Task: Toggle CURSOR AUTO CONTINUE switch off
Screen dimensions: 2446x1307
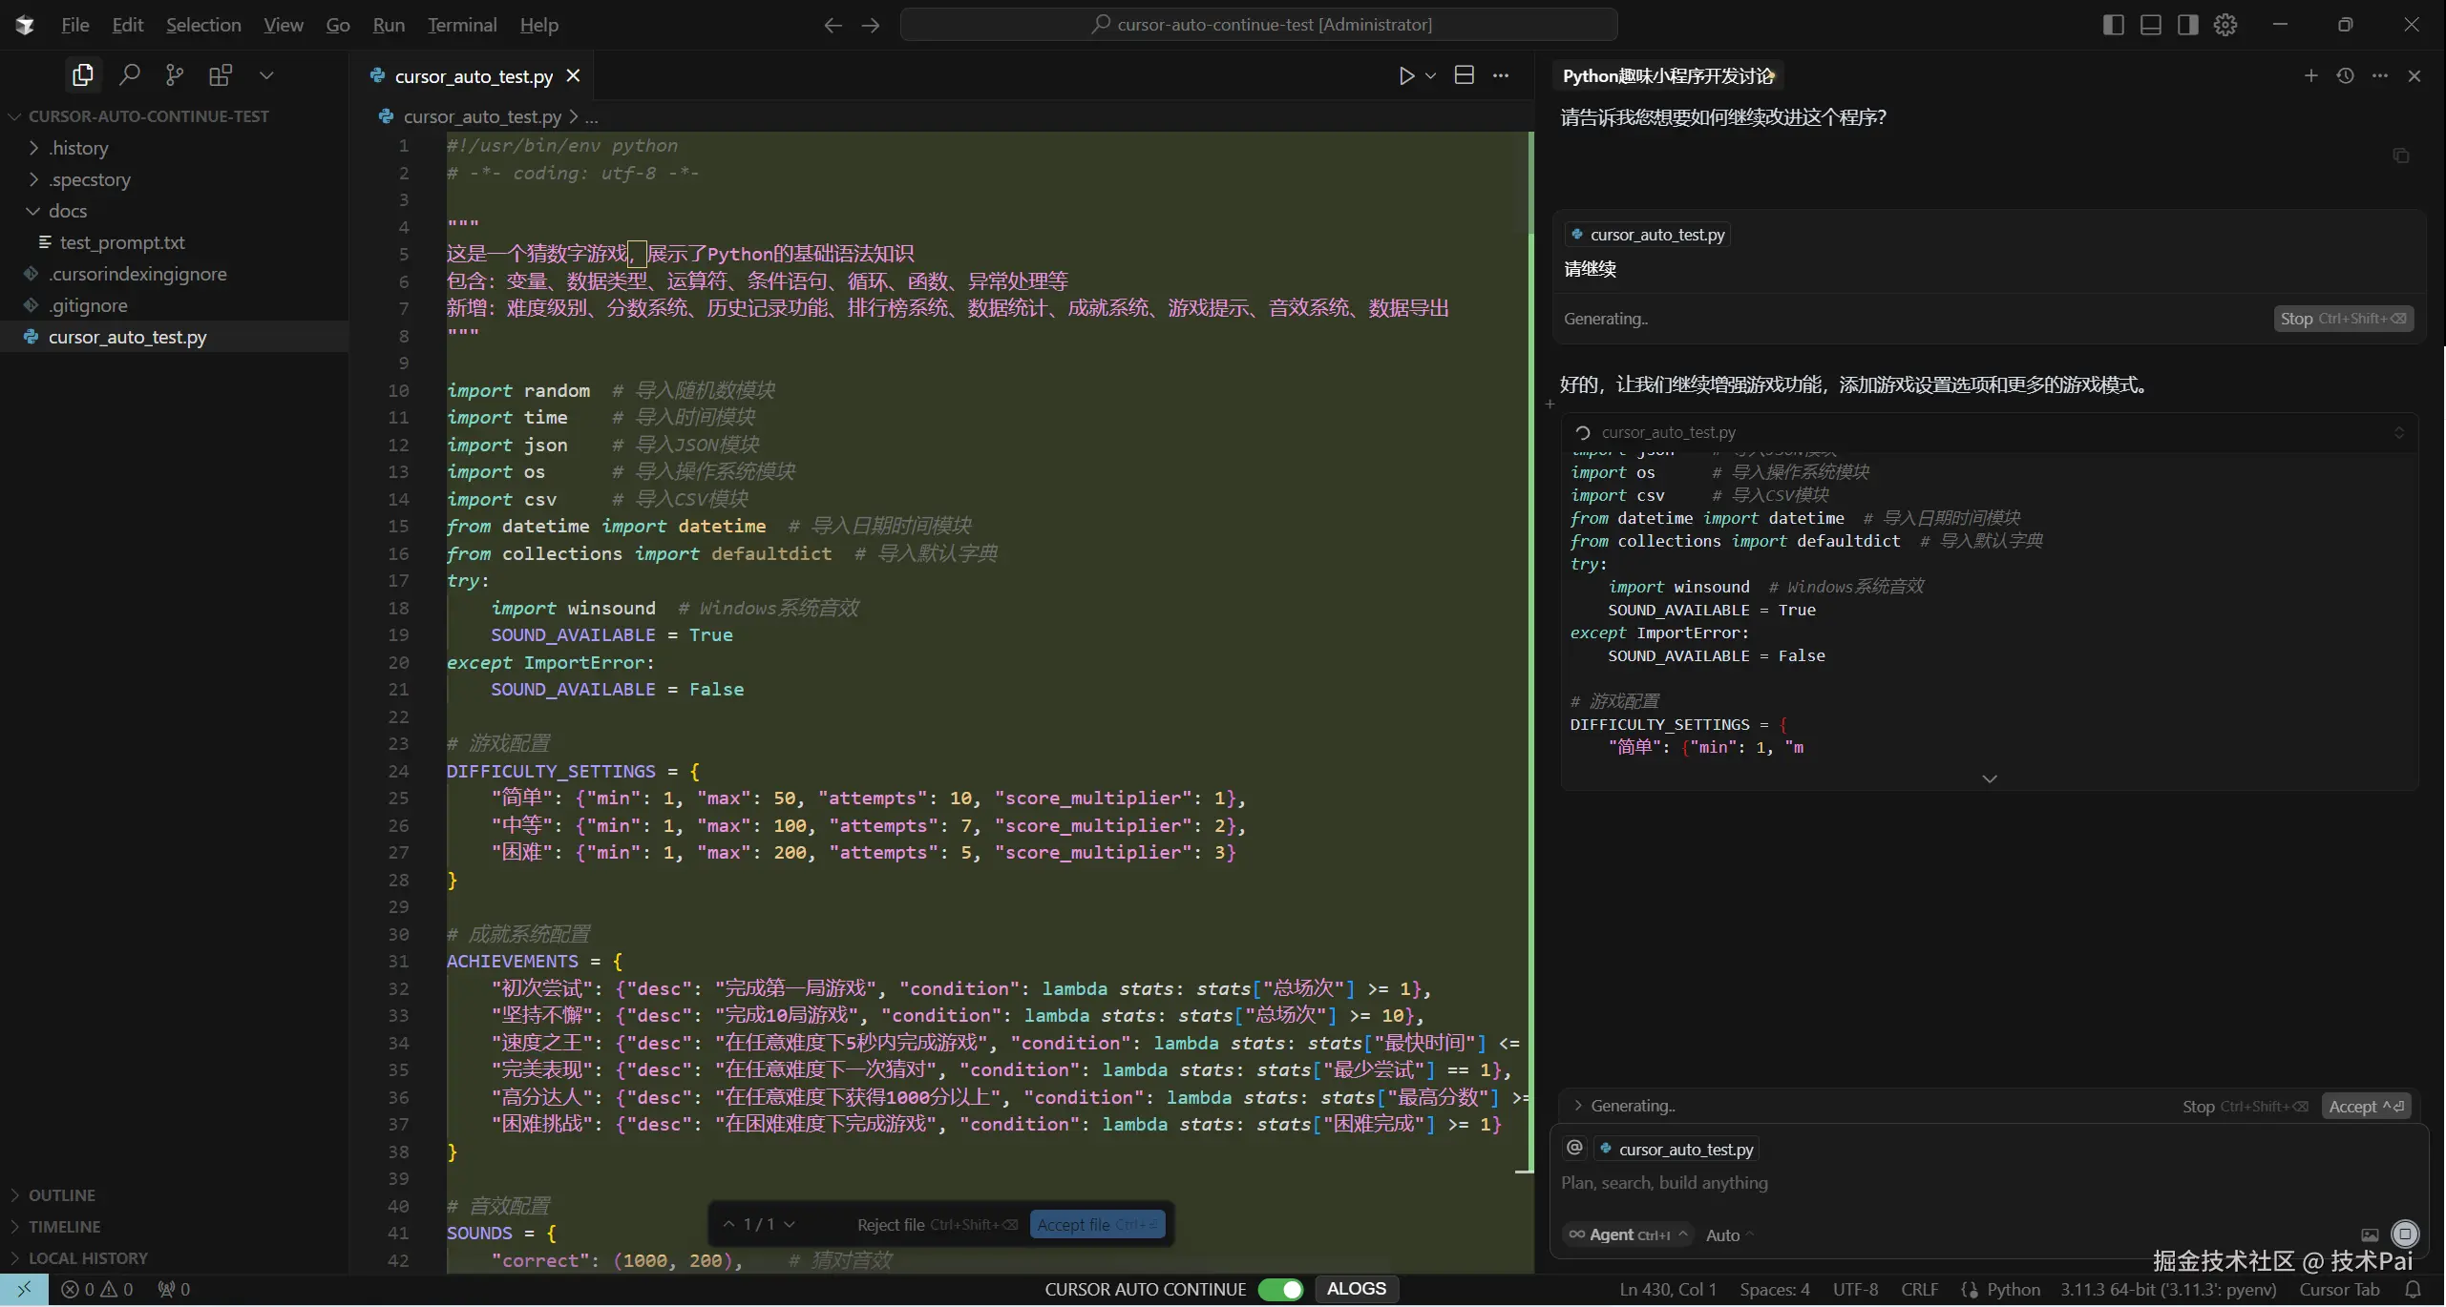Action: 1280,1290
